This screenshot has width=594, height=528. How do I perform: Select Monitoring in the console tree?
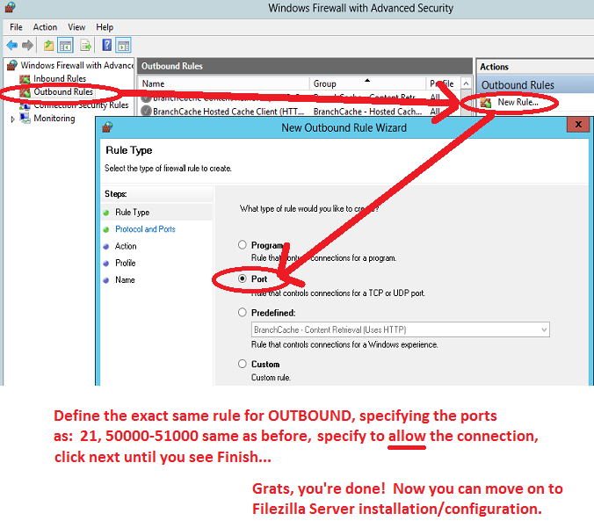[x=54, y=119]
